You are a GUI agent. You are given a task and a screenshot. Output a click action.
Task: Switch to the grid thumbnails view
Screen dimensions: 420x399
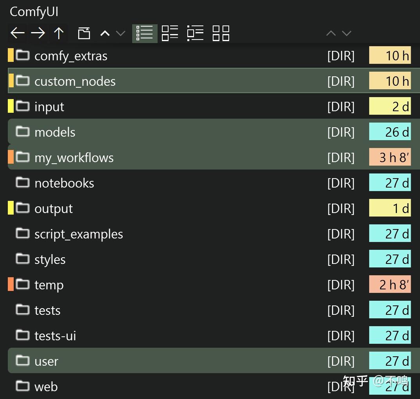pyautogui.click(x=221, y=33)
